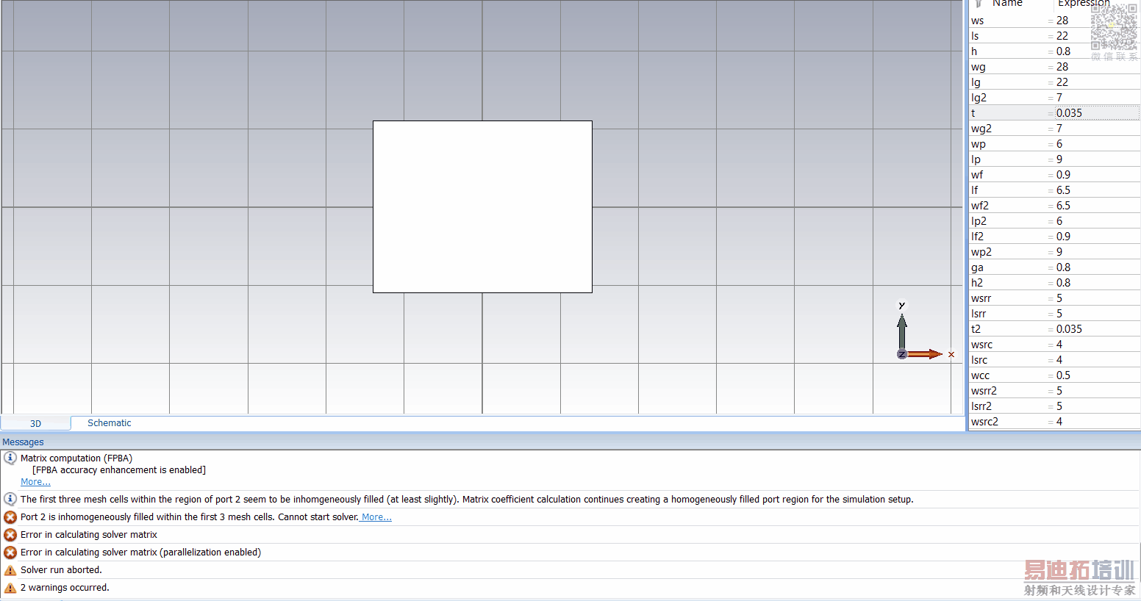Image resolution: width=1141 pixels, height=601 pixels.
Task: Click the y-axis arrow of the coordinate triad
Action: click(902, 331)
